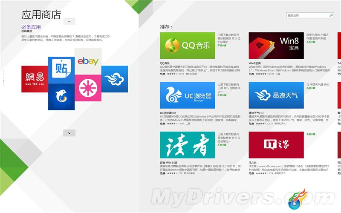Click 不感兴趣 beside Win8宝典
This screenshot has width=341, height=213.
(311, 42)
